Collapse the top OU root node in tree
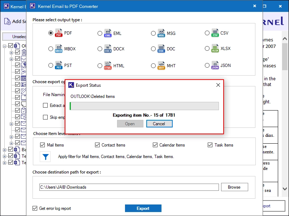The height and width of the screenshot is (216, 289). [4, 46]
